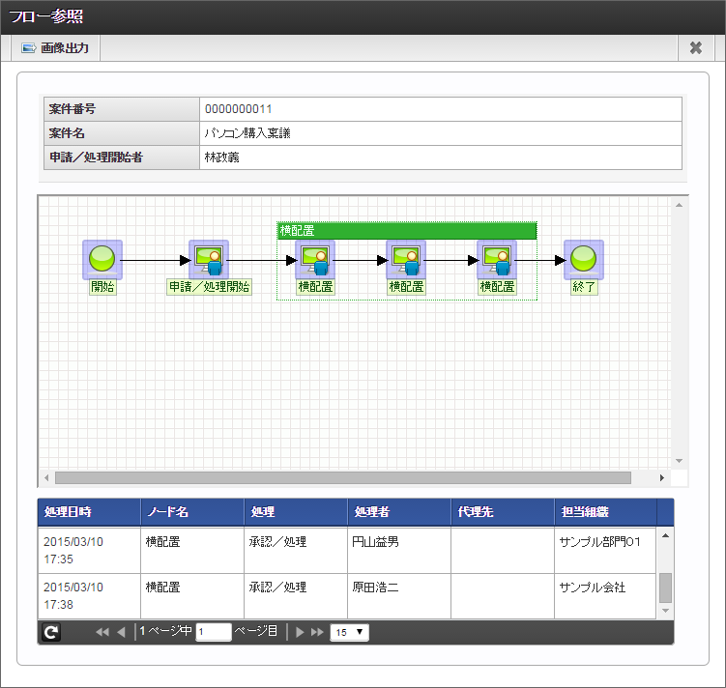
Task: Click the refresh icon in the pager bar
Action: [51, 632]
